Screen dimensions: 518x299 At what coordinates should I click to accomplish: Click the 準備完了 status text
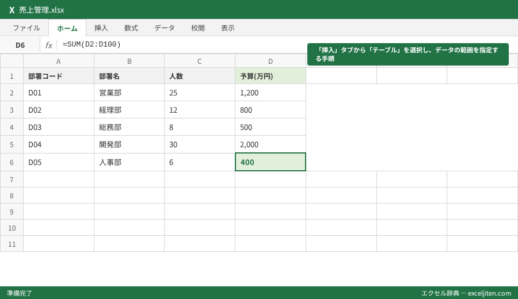20,293
